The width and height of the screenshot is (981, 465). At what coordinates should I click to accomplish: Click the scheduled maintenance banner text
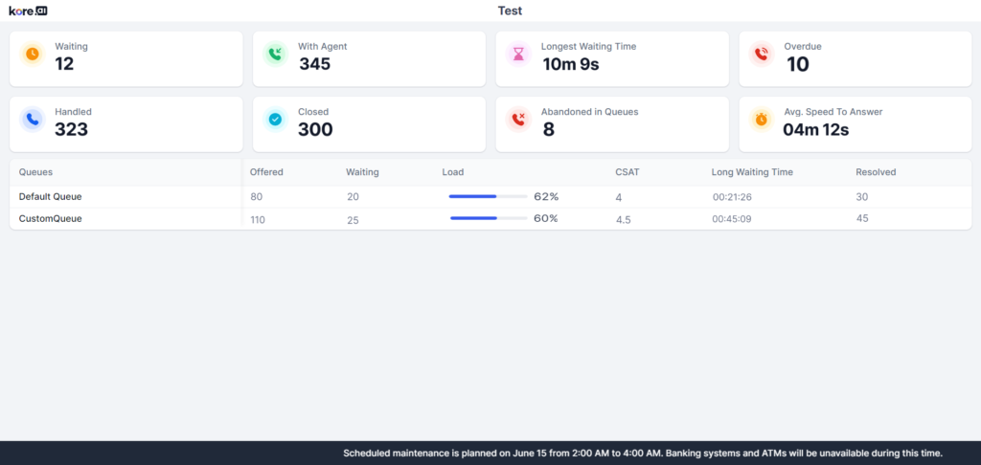tap(643, 453)
